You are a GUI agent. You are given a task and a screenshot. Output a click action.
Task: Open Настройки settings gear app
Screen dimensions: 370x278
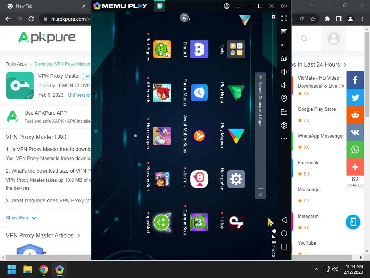coord(236,179)
